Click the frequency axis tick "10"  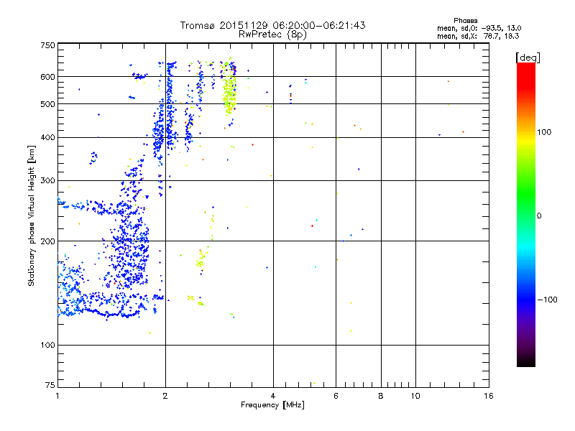[415, 396]
